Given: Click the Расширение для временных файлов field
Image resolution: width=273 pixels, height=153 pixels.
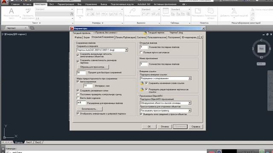Looking at the screenshot, I should 81,103.
